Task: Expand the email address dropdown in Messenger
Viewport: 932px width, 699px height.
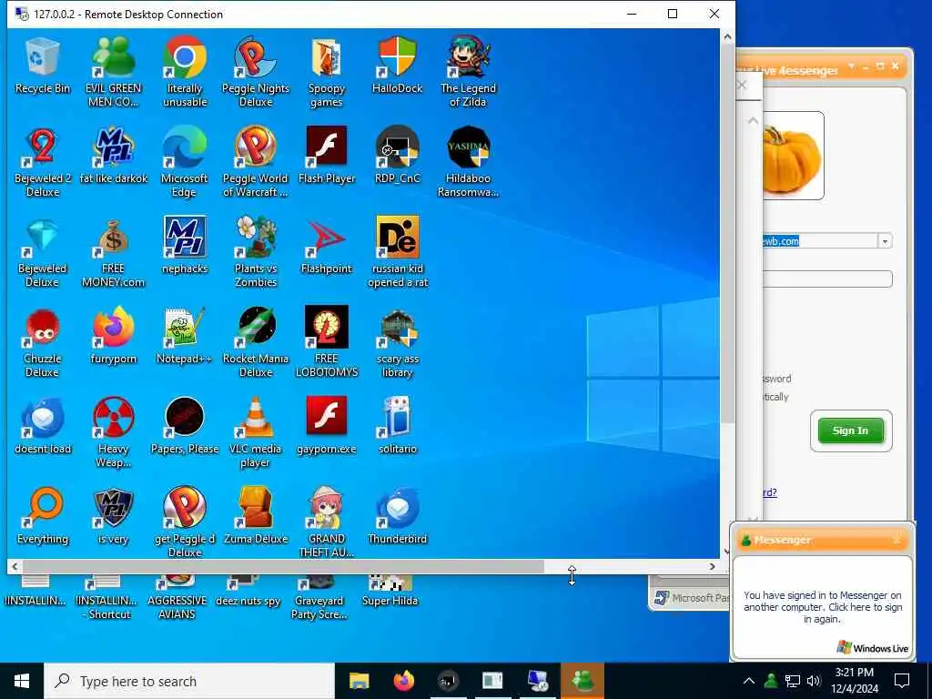Action: pyautogui.click(x=885, y=241)
